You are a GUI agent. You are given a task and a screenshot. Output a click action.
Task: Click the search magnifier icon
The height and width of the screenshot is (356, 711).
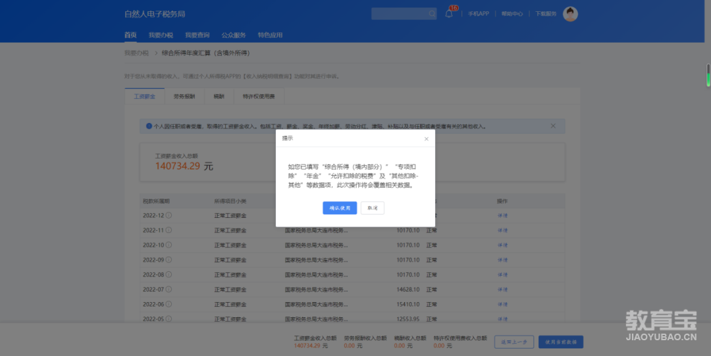432,14
